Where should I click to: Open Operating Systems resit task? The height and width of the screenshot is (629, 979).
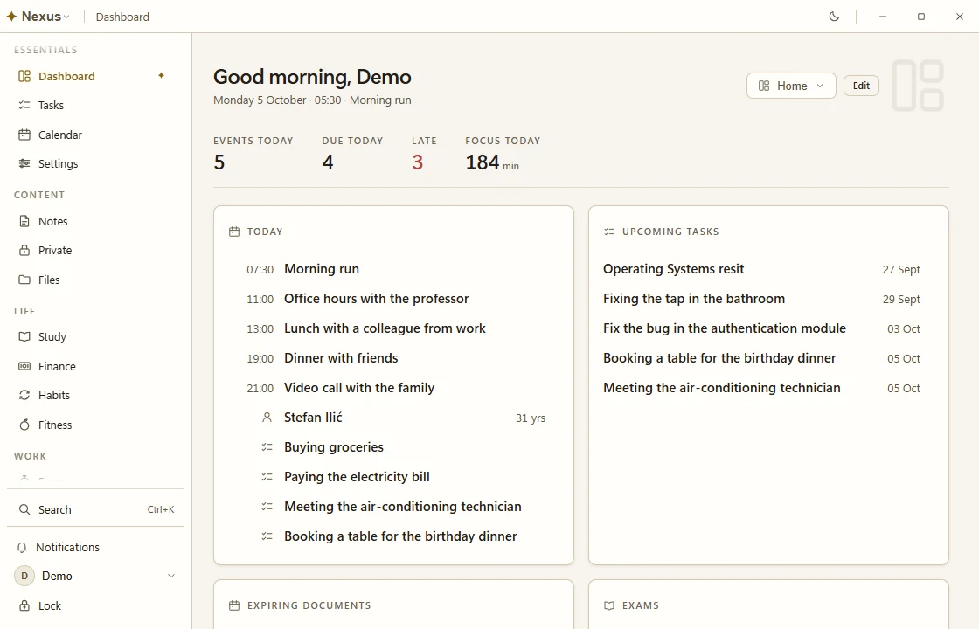point(768,270)
